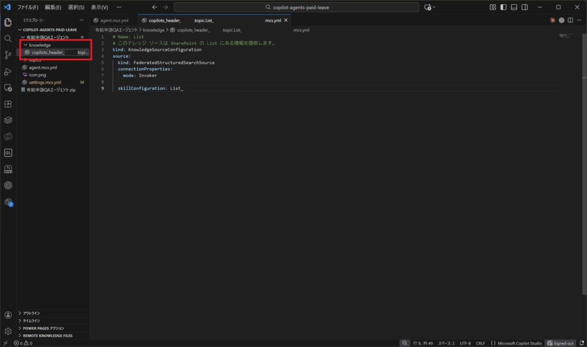Expand the REMOTE KNOWLEDGE FILES section
The width and height of the screenshot is (587, 347).
[x=47, y=336]
